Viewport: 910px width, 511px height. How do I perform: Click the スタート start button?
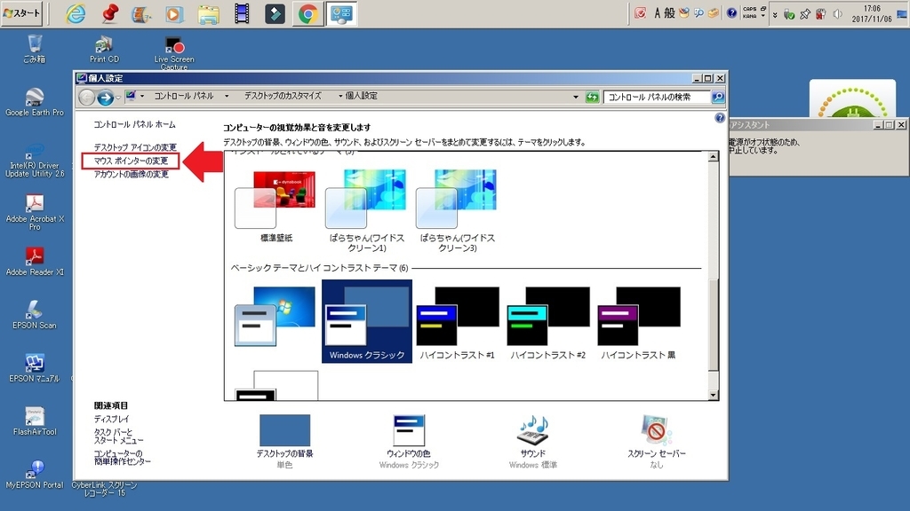(22, 12)
